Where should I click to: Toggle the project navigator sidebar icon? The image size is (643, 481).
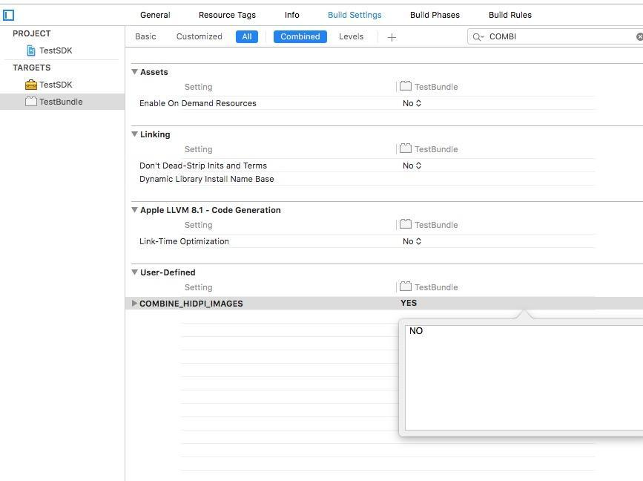point(8,15)
